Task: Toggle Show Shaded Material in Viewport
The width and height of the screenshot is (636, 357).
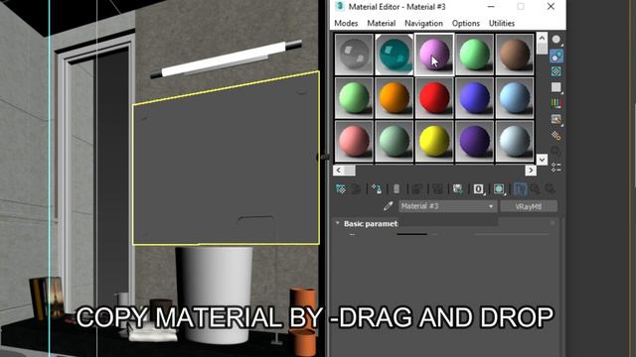Action: tap(499, 189)
